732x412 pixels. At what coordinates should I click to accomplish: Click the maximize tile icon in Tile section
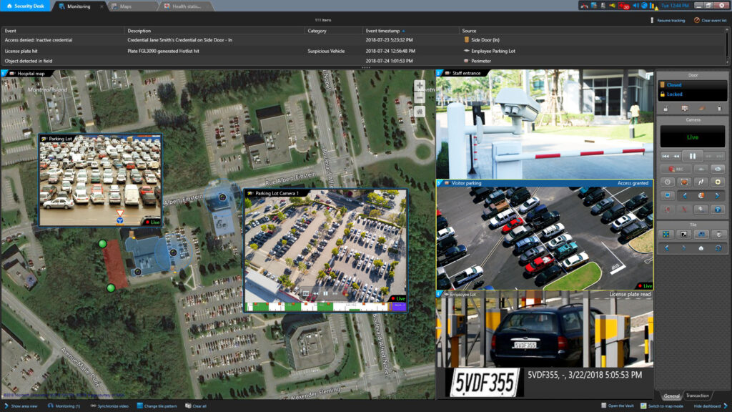pos(666,234)
